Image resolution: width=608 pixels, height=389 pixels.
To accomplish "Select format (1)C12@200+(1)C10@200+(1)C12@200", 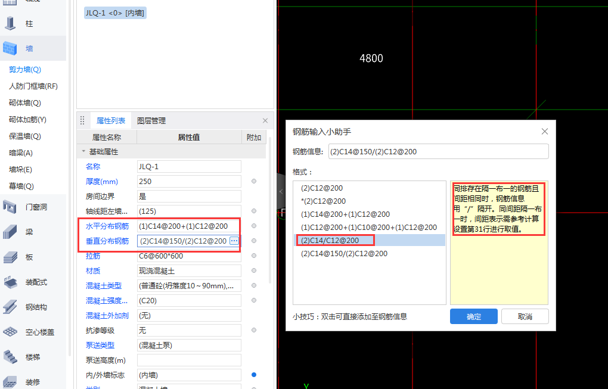I will pyautogui.click(x=369, y=227).
